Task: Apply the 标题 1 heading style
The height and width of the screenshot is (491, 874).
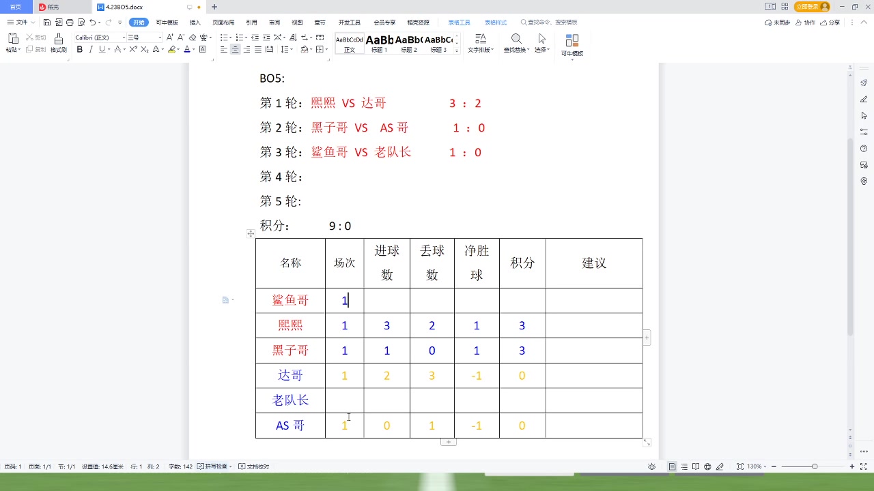Action: [379, 44]
